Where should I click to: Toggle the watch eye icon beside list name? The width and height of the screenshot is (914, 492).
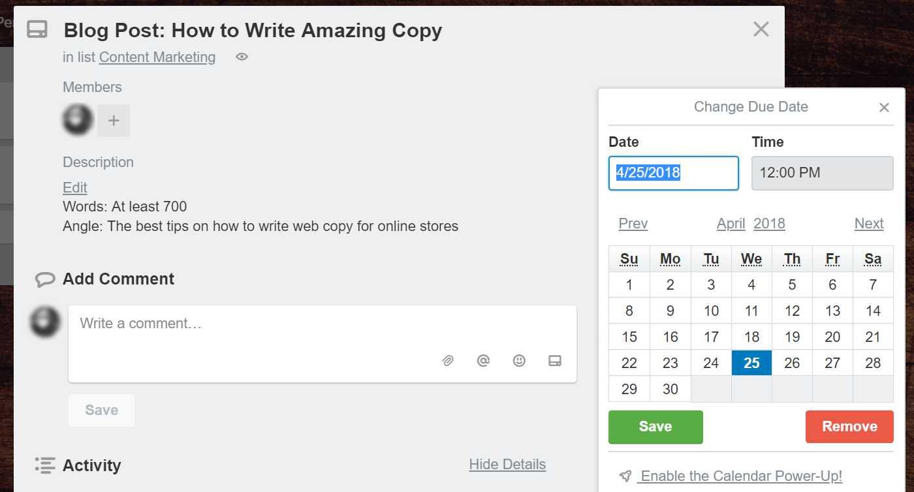point(242,57)
